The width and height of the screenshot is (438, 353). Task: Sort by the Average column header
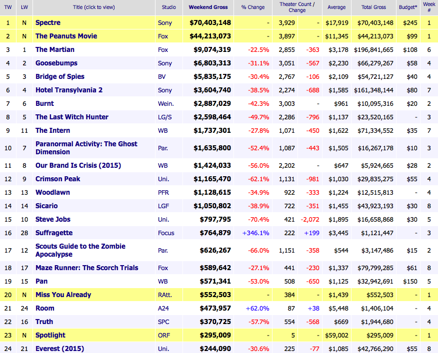336,7
